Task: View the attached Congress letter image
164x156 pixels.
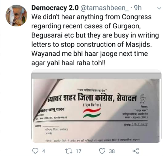Action: (x=96, y=106)
